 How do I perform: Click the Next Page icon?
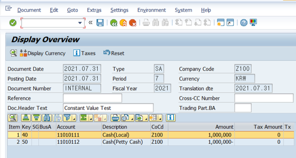[198, 23]
